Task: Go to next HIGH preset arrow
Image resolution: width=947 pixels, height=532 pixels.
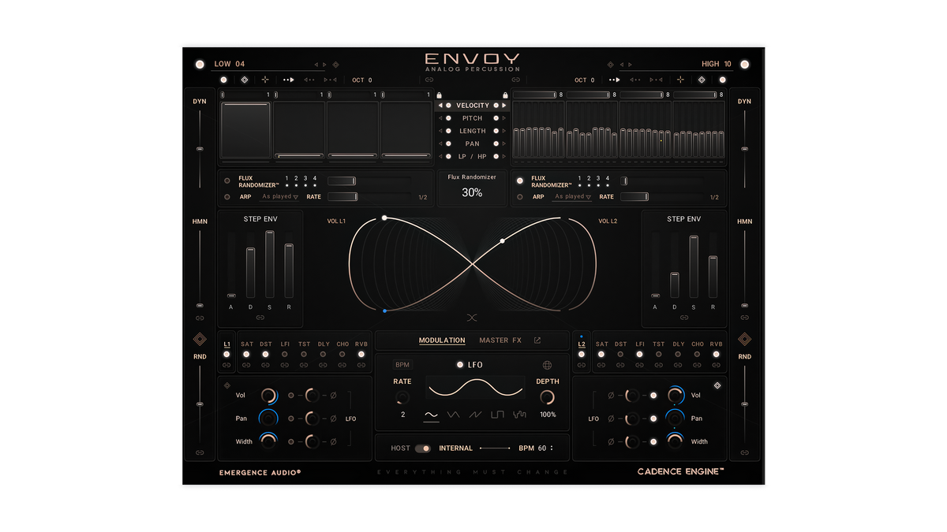Action: 630,65
